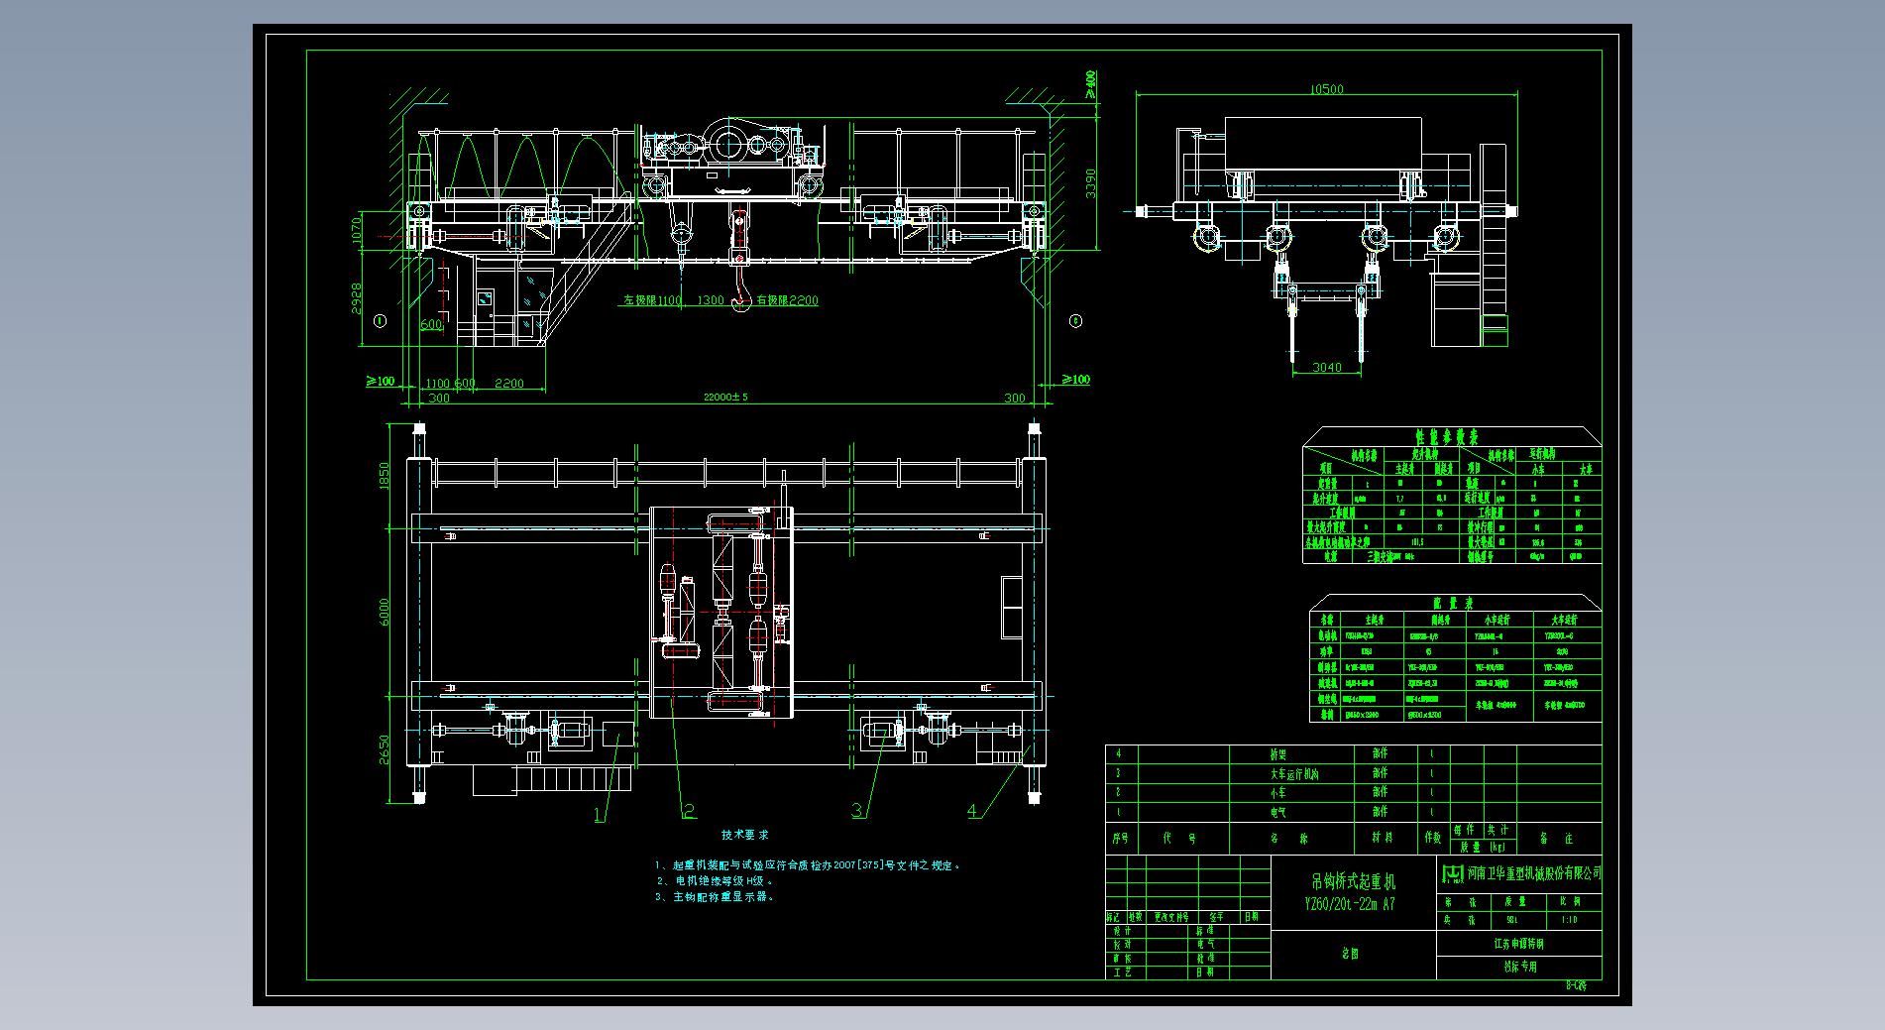Select the 22000±5 span dimension text
The width and height of the screenshot is (1885, 1030).
click(725, 398)
